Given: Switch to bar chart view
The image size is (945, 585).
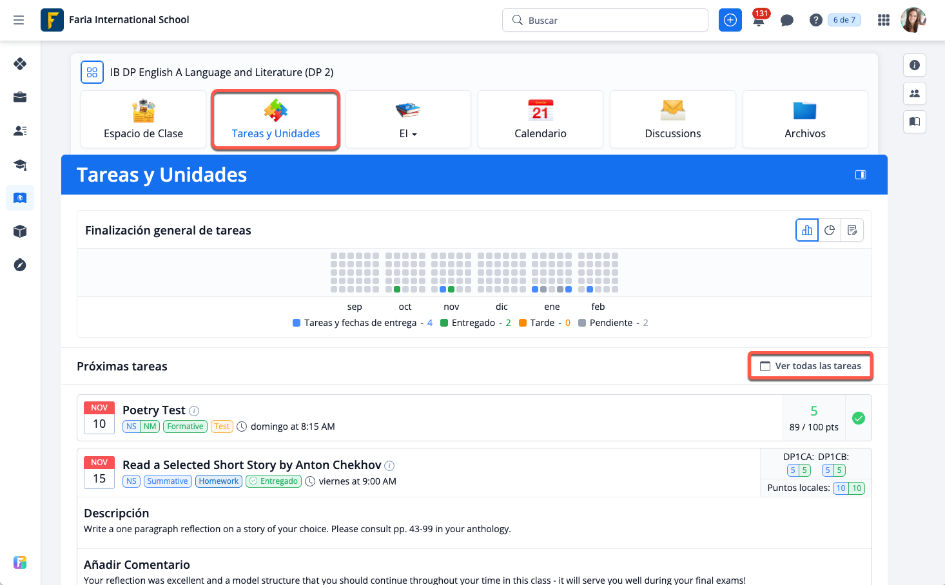Looking at the screenshot, I should pyautogui.click(x=807, y=230).
